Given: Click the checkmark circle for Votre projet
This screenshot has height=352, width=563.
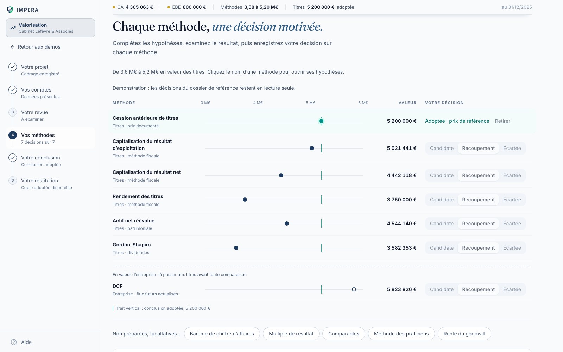Looking at the screenshot, I should pyautogui.click(x=13, y=67).
